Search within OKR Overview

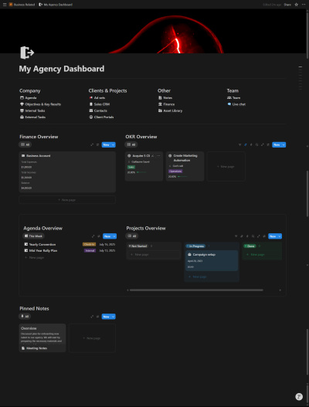[x=256, y=145]
